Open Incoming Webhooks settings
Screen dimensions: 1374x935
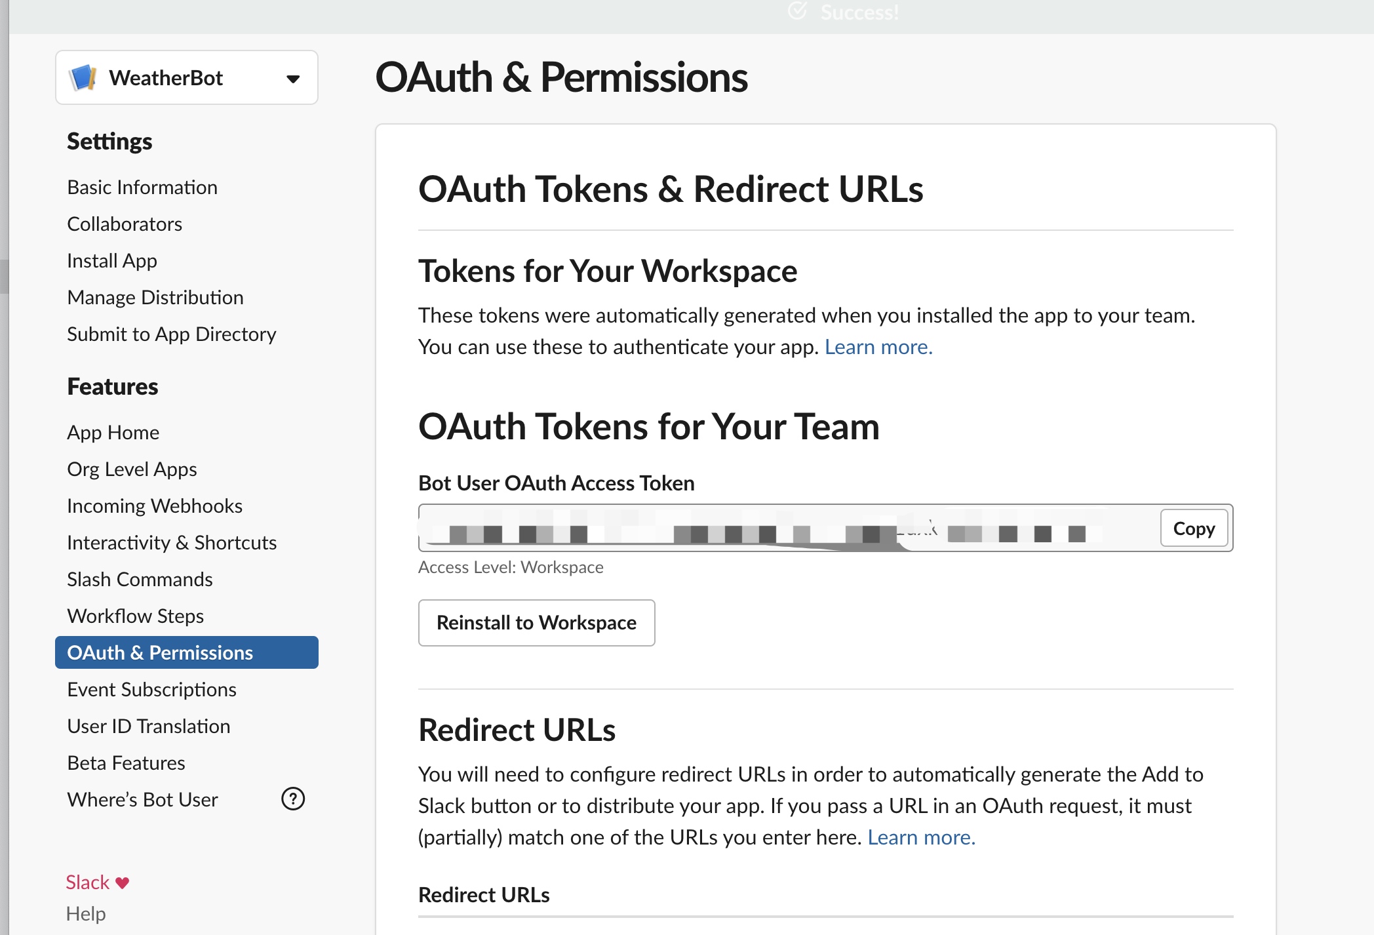[x=155, y=506]
